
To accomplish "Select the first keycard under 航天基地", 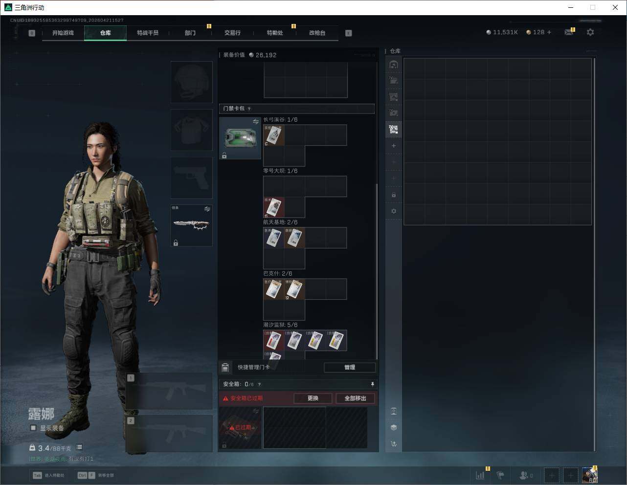I will tap(274, 238).
